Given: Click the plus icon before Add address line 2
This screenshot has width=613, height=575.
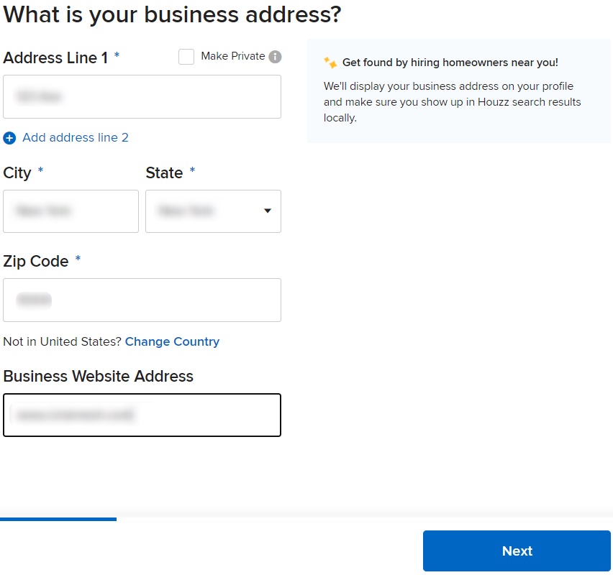Looking at the screenshot, I should (x=9, y=137).
